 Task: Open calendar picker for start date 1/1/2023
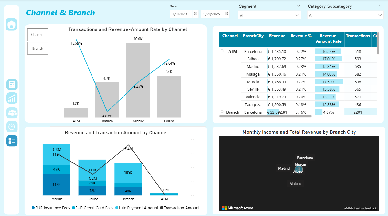point(196,14)
